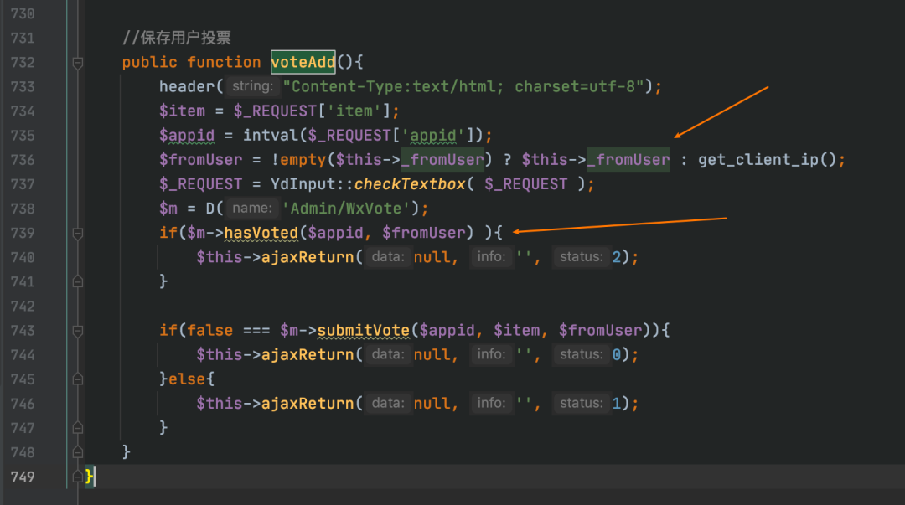Click the fold end marker on line 741
This screenshot has width=905, height=505.
click(78, 281)
